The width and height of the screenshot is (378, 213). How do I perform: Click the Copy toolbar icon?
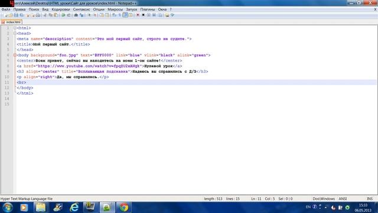click(50, 15)
